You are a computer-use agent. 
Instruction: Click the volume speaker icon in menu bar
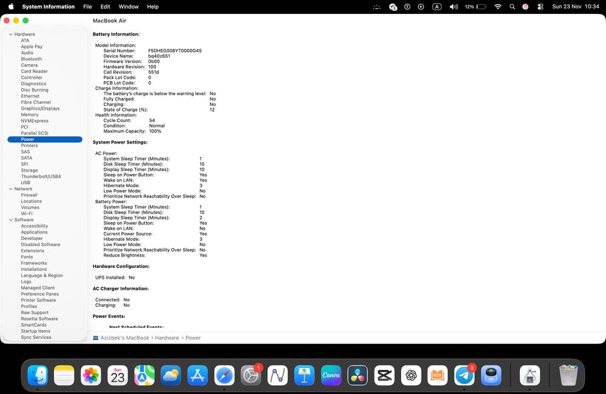tap(454, 7)
